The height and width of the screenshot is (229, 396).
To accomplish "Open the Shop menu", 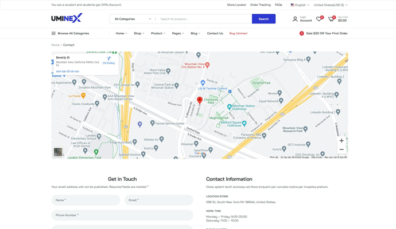I will [x=139, y=33].
